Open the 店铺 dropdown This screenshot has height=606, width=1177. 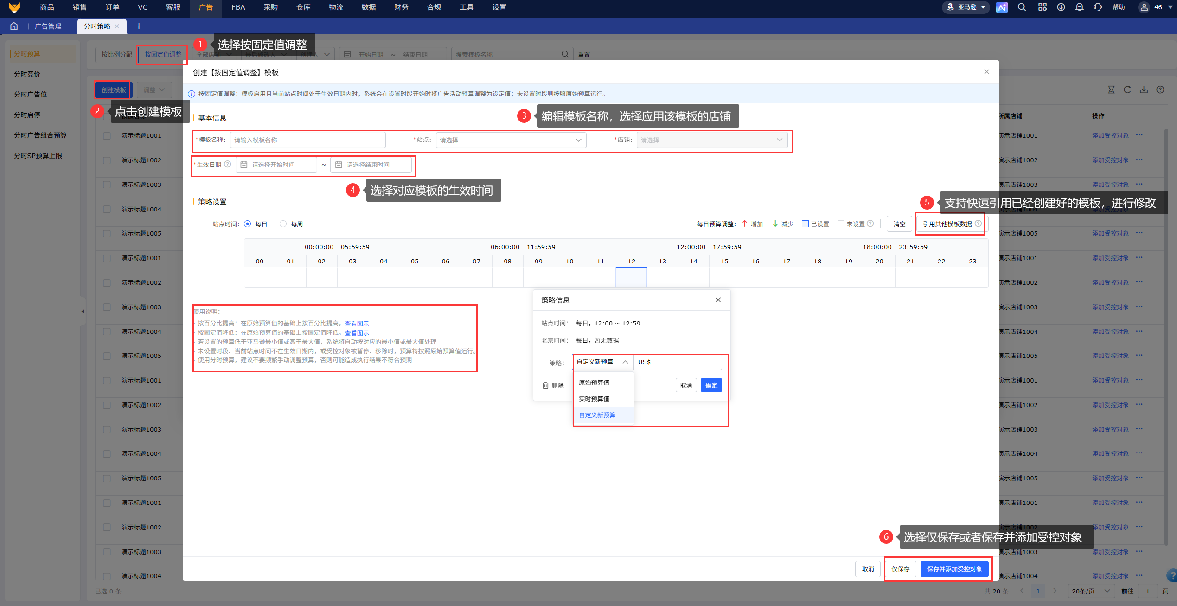coord(712,140)
